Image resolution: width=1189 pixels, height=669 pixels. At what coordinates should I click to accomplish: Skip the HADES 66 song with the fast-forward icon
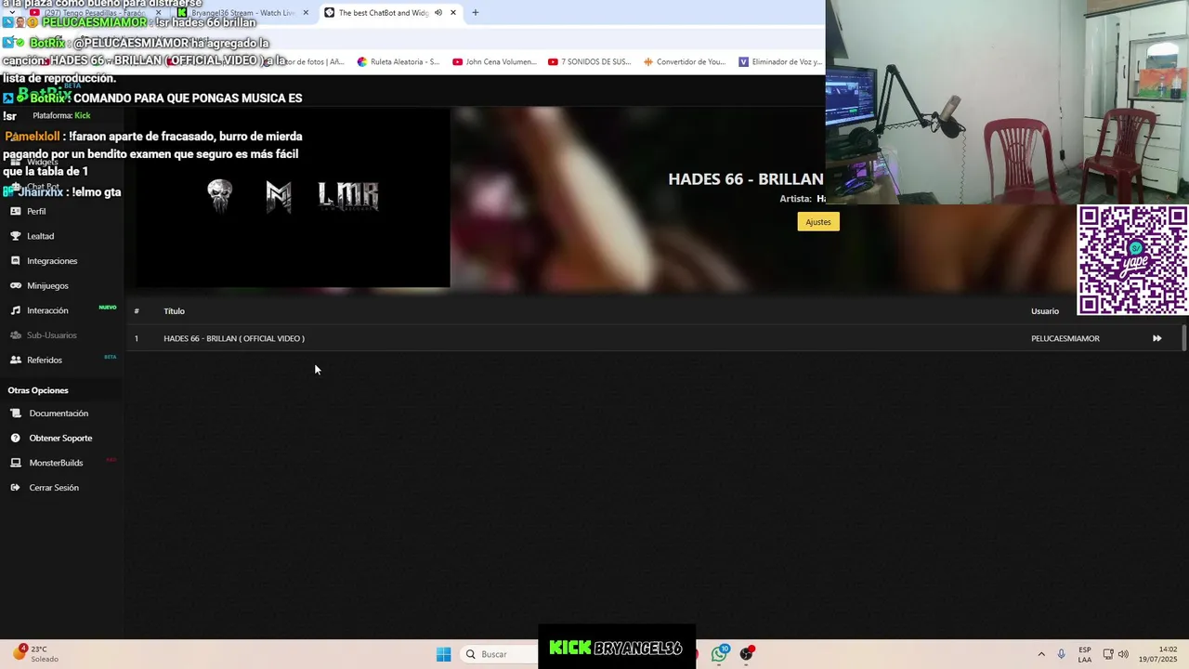[1156, 338]
